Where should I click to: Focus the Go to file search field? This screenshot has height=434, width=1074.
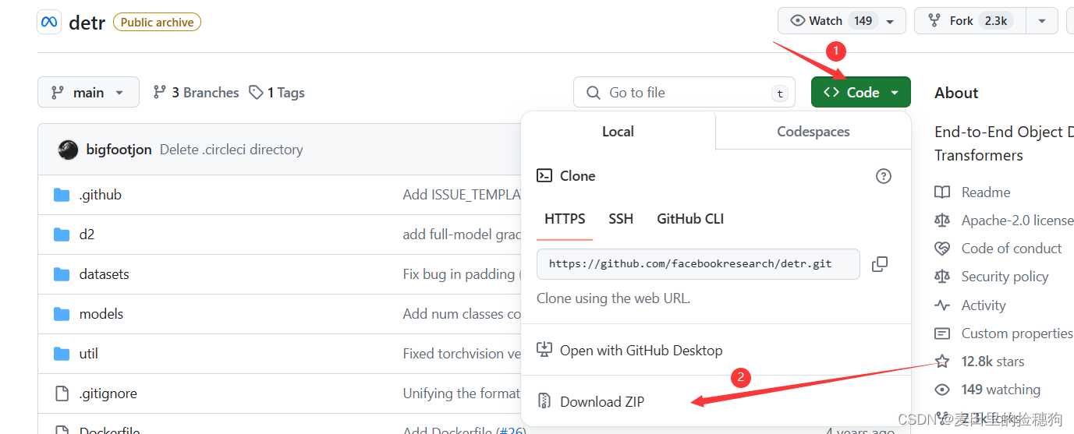tap(684, 93)
